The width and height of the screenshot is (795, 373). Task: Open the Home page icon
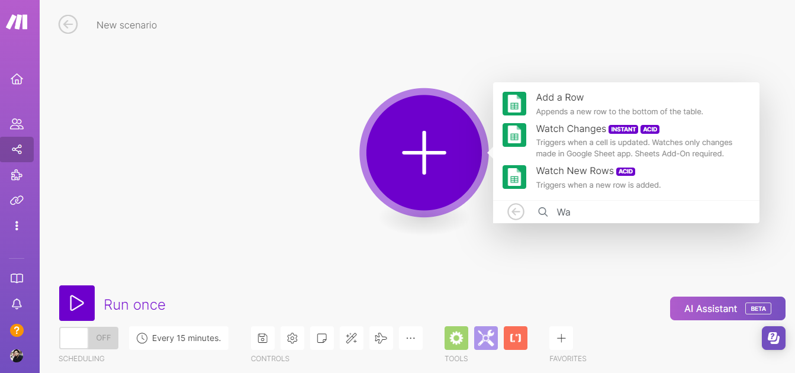[x=17, y=79]
